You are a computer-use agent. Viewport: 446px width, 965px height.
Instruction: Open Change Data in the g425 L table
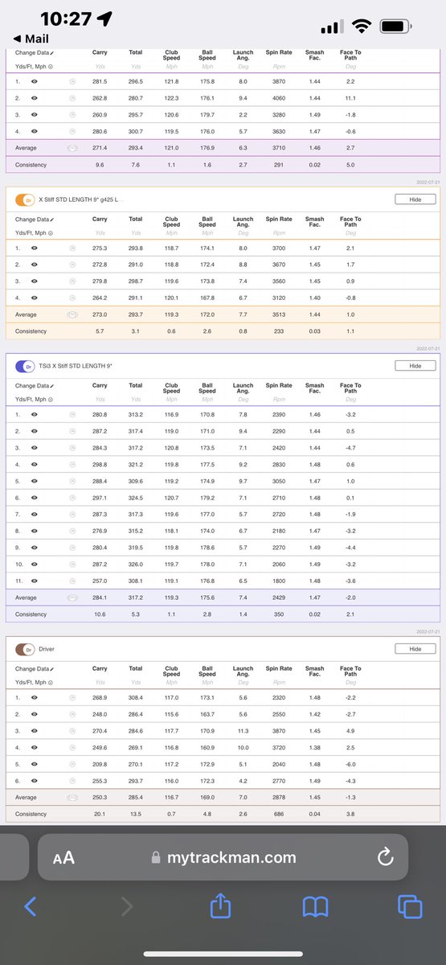(35, 219)
